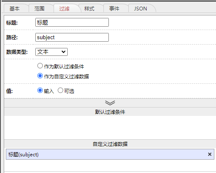Choose 作为自定义过滤数据 radio option
The image size is (216, 173).
(x=40, y=76)
